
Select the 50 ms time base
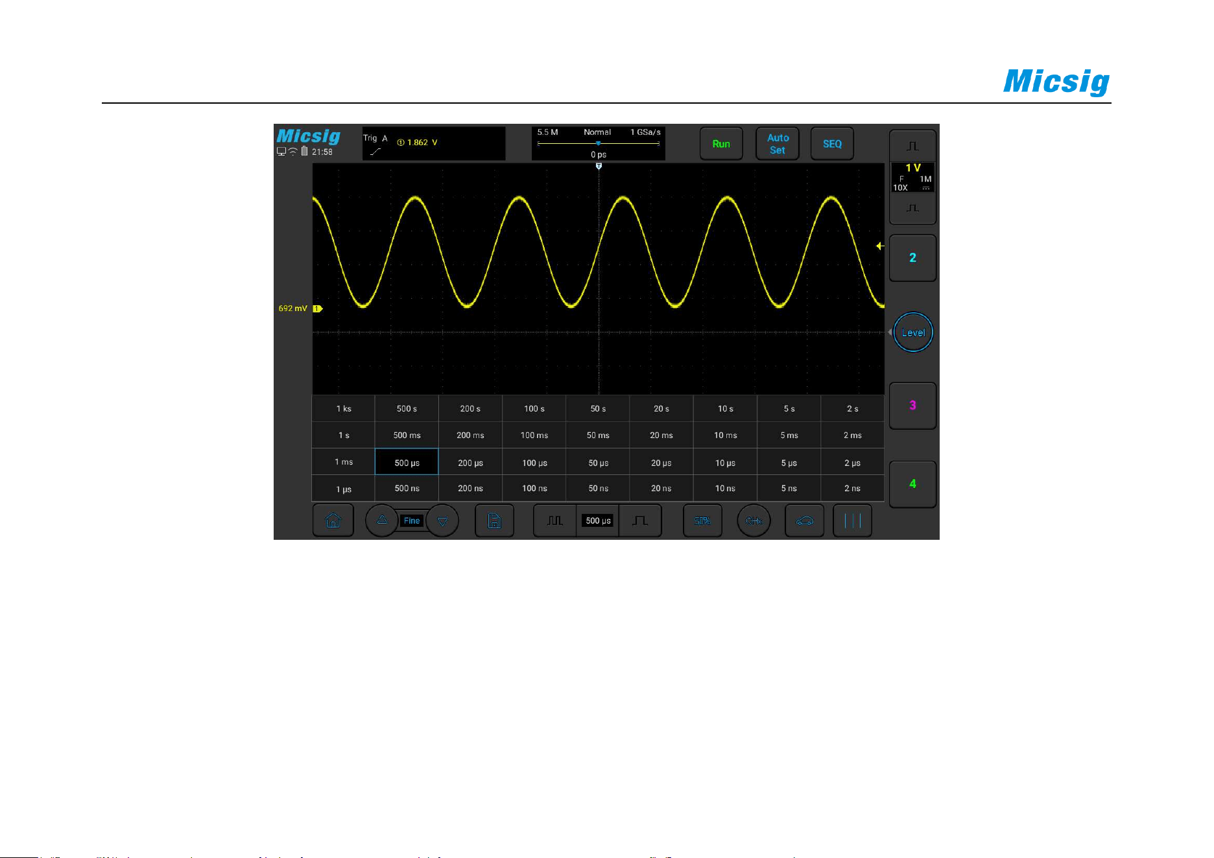coord(598,435)
